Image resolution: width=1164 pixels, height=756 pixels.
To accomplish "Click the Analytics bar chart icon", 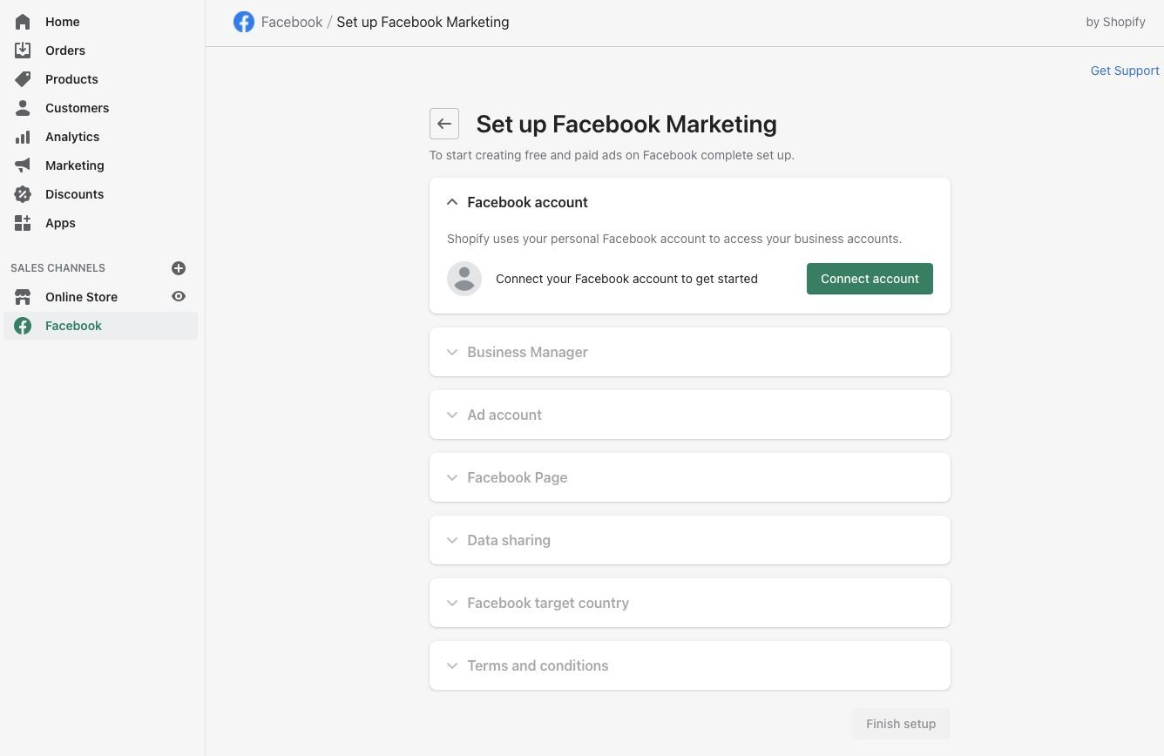I will (23, 137).
